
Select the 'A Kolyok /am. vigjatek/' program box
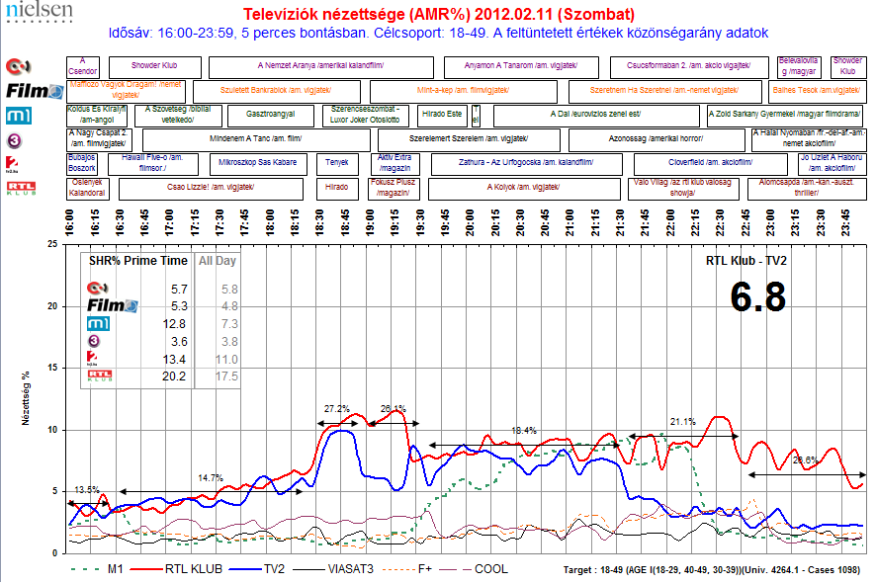524,189
